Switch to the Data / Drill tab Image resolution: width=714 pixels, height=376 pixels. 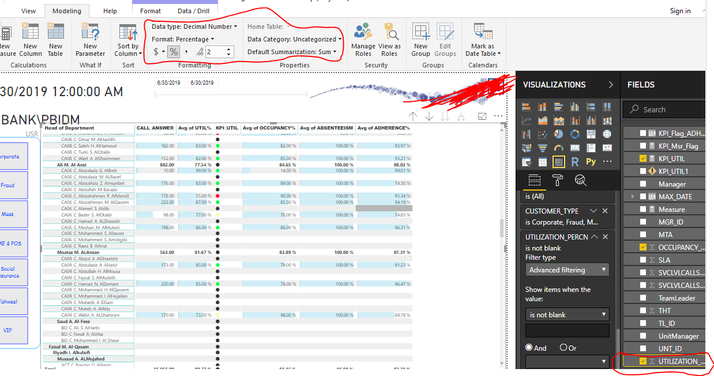click(193, 11)
